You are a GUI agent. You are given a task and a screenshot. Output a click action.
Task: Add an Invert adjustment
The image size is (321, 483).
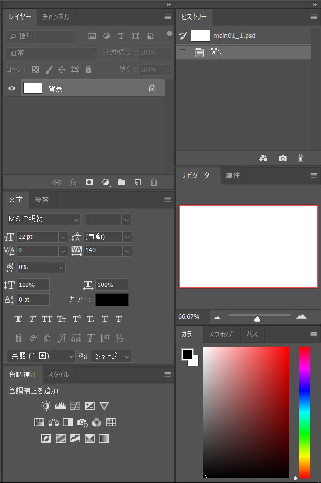click(46, 438)
